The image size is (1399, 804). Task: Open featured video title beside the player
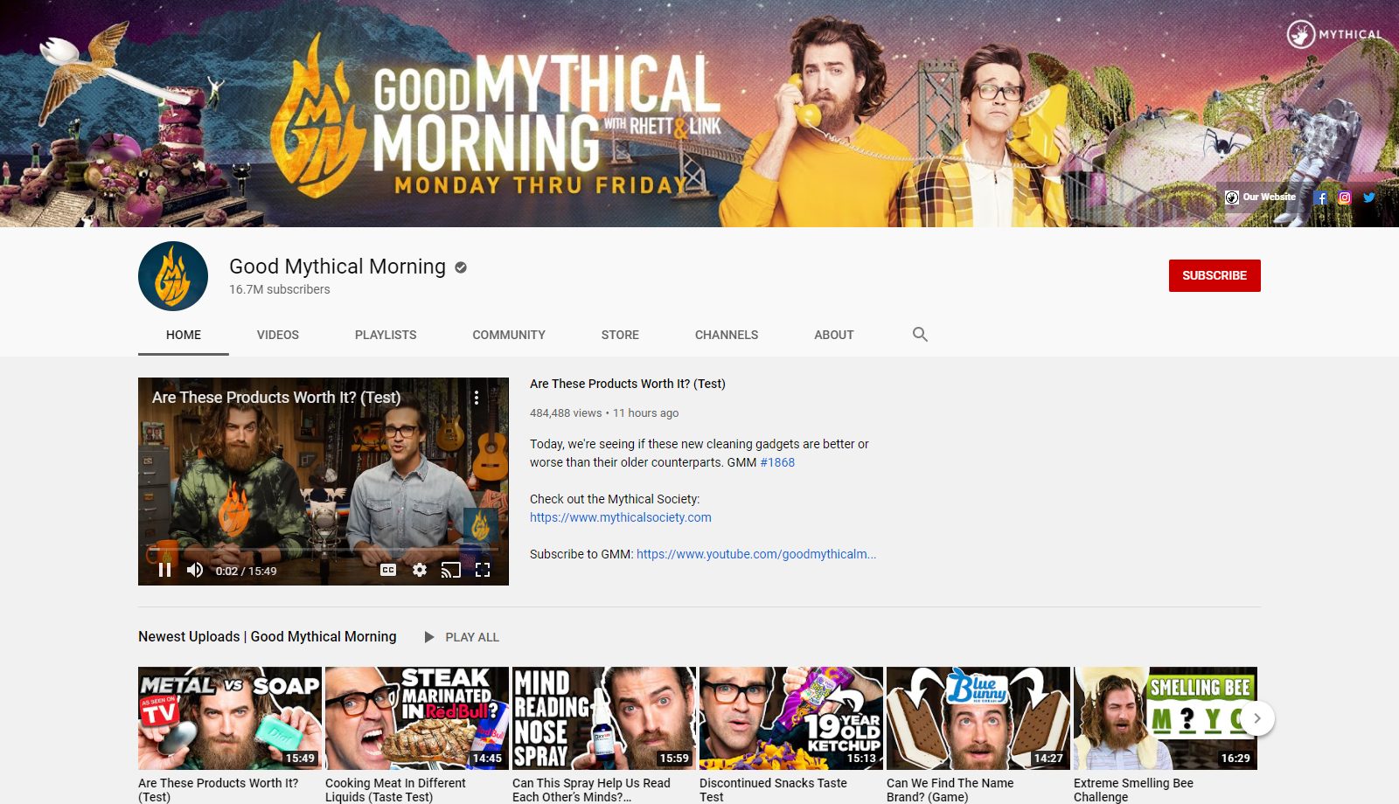click(x=628, y=384)
